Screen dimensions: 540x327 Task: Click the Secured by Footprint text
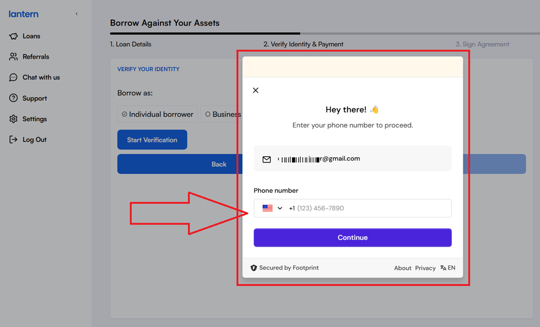point(289,268)
